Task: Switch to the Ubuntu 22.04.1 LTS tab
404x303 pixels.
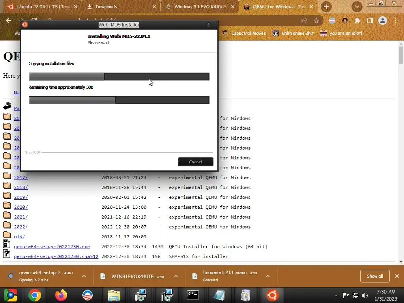Action: (43, 7)
